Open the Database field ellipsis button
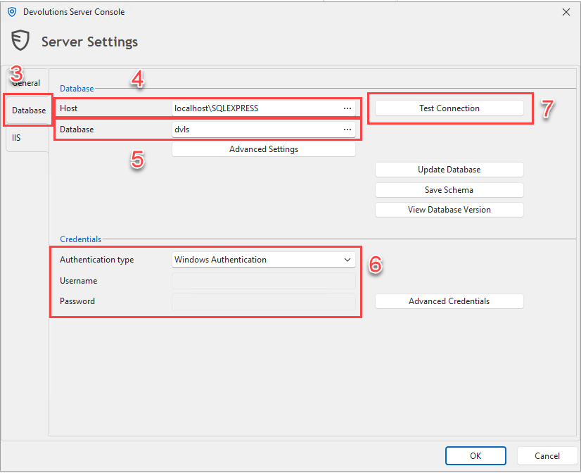The width and height of the screenshot is (581, 473). [x=347, y=130]
